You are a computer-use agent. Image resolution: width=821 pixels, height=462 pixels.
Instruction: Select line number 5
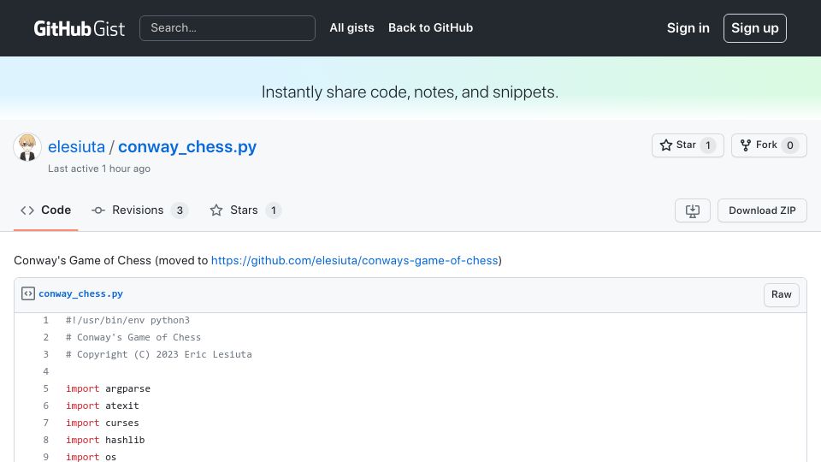coord(45,388)
